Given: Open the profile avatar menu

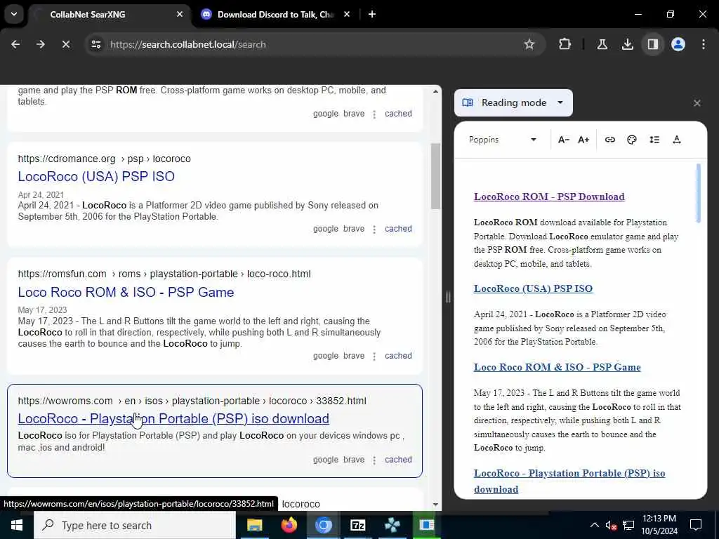Looking at the screenshot, I should click(x=678, y=44).
